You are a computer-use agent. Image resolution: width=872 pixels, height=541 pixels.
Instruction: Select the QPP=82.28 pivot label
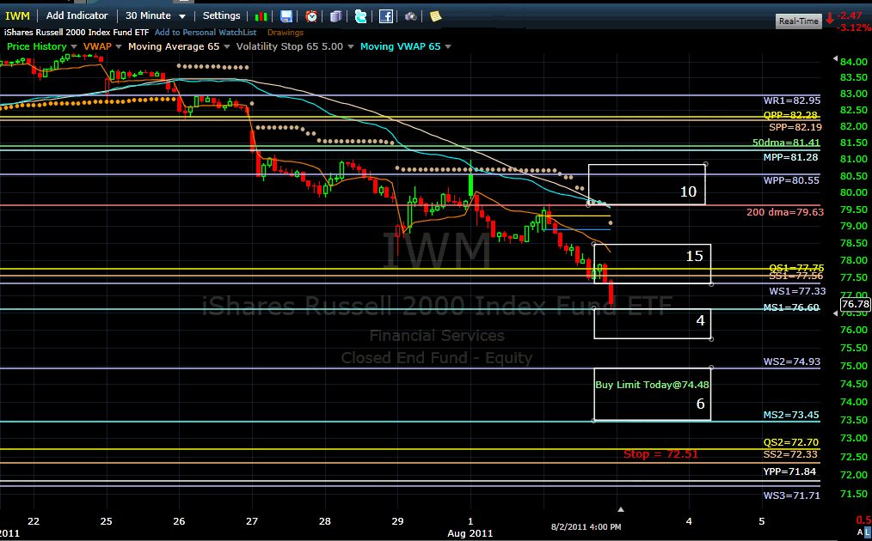pyautogui.click(x=790, y=115)
